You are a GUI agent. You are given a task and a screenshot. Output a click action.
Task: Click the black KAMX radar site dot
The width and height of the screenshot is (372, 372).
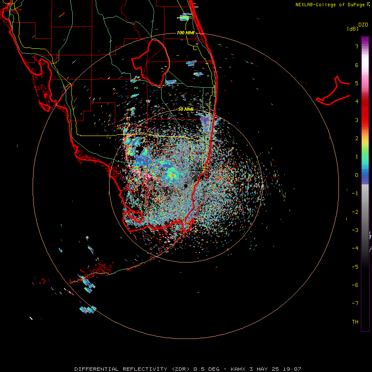186,186
